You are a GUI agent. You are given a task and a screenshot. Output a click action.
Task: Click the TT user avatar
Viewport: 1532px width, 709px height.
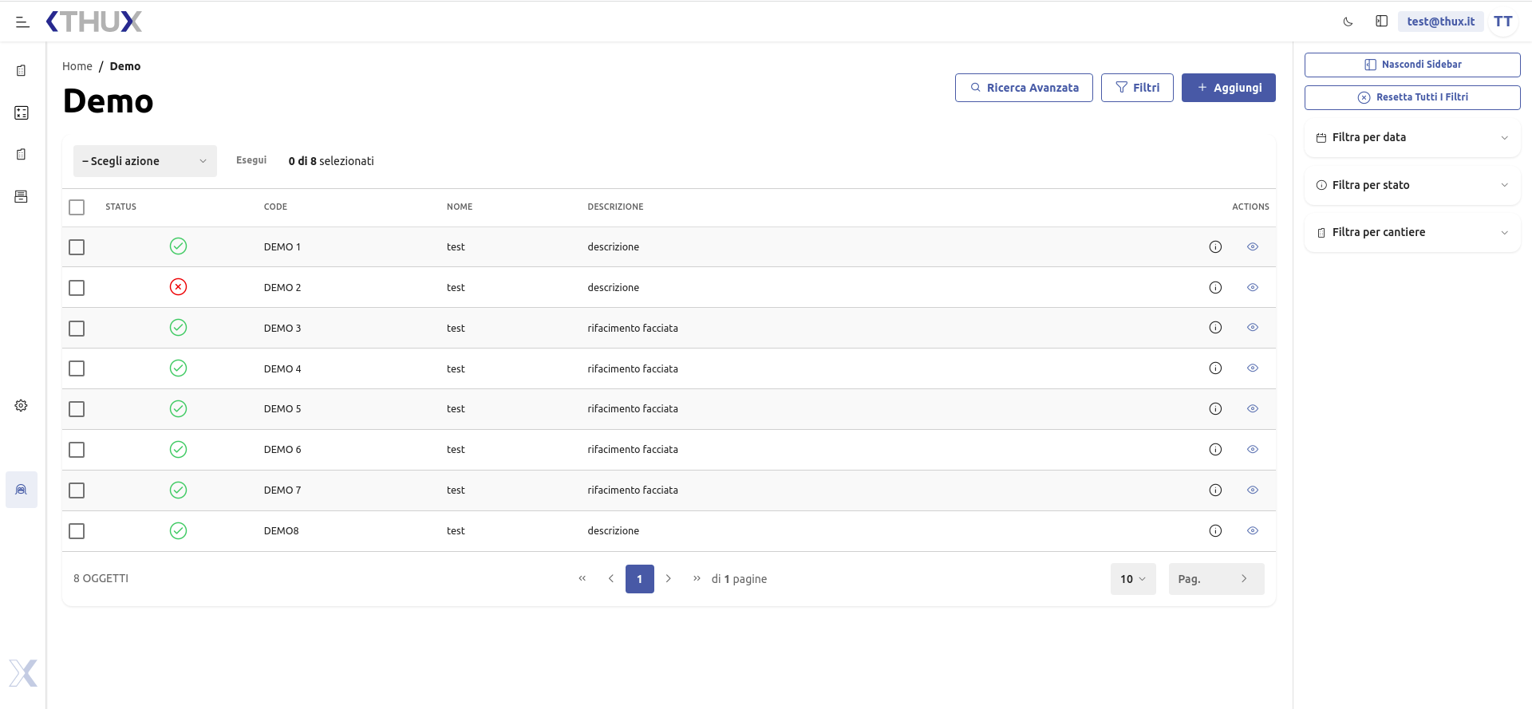pos(1502,22)
